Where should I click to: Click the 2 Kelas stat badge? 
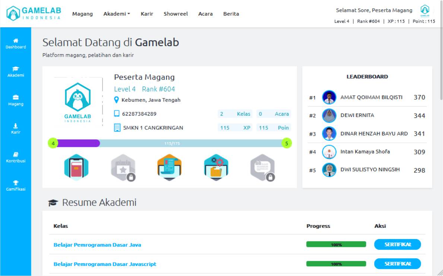[x=235, y=114]
